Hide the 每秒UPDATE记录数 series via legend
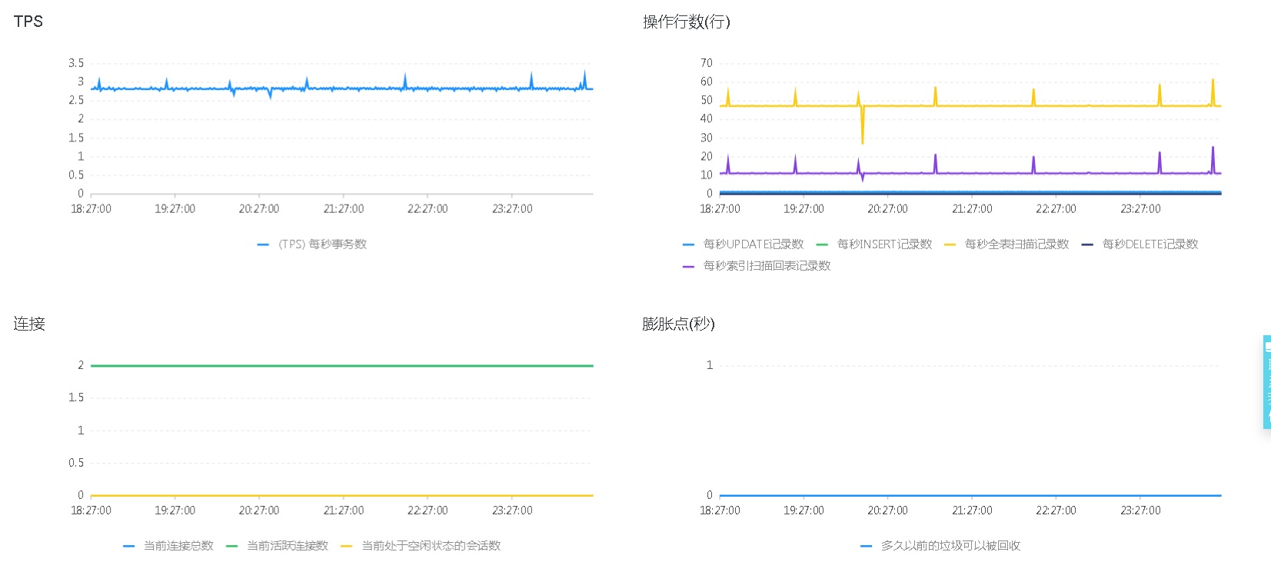The height and width of the screenshot is (572, 1271). [743, 244]
